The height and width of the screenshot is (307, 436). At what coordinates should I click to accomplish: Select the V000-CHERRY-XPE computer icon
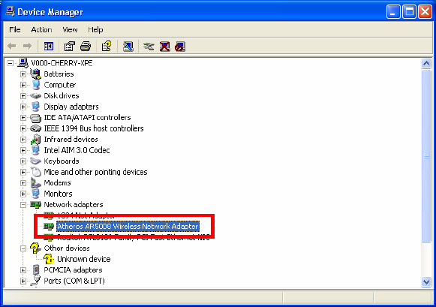(x=23, y=63)
